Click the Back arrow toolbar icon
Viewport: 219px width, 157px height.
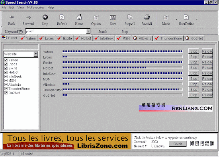(x=12, y=18)
